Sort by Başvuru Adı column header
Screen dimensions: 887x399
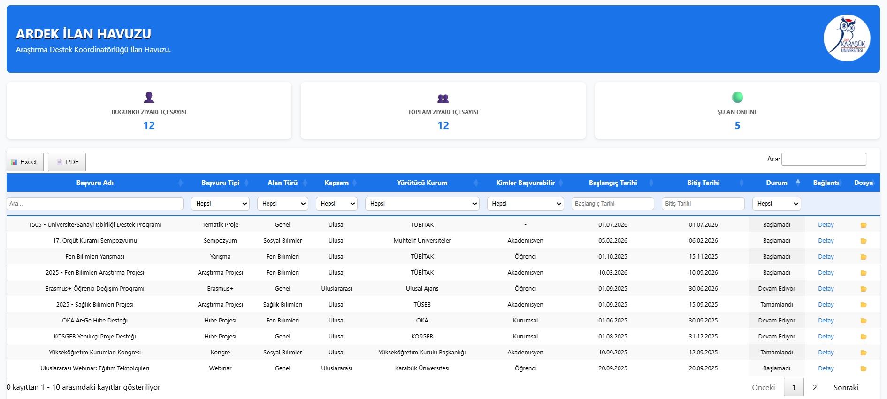coord(95,183)
